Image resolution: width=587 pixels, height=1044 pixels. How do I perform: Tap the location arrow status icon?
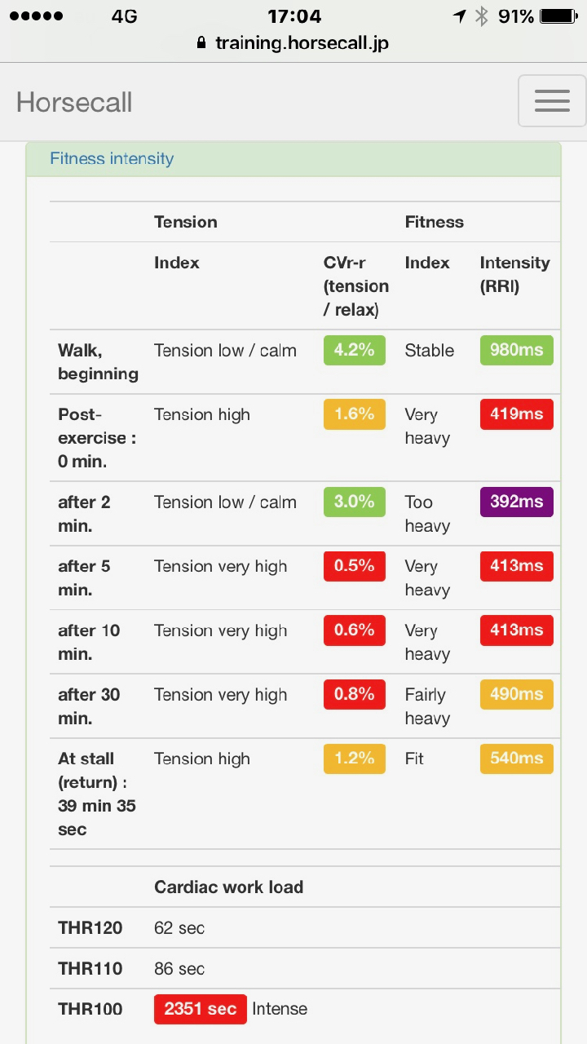[461, 15]
